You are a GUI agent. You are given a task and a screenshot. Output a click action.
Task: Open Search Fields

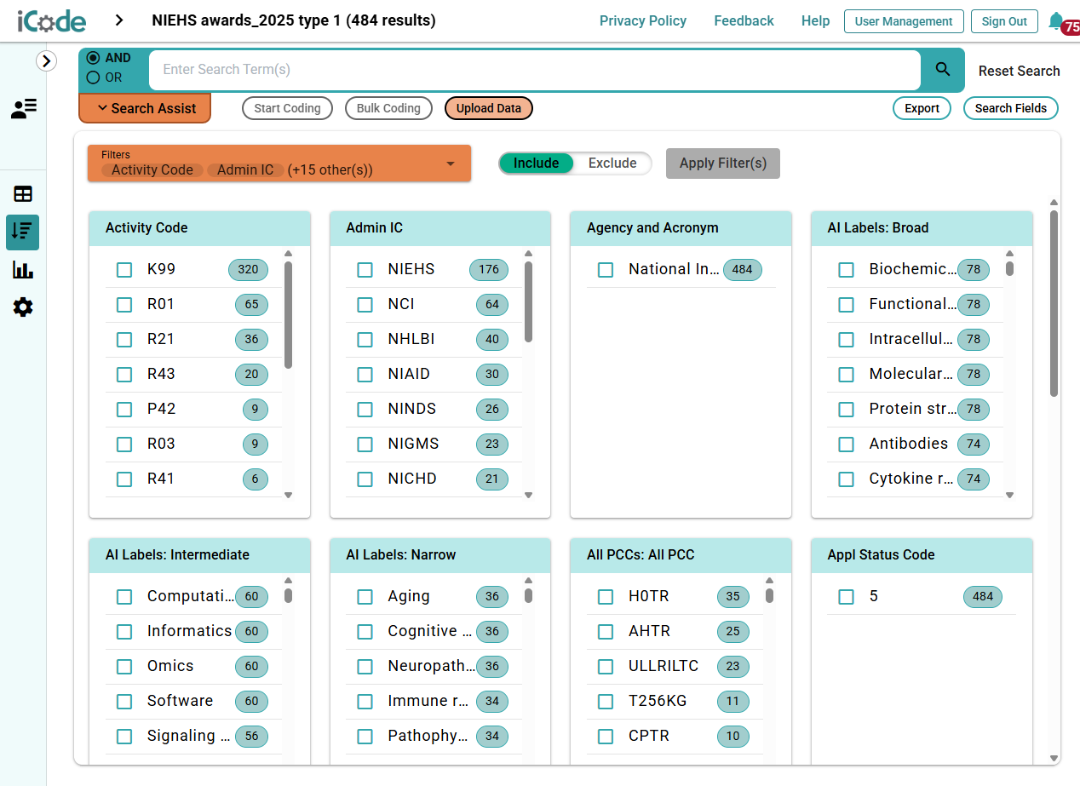(x=1011, y=108)
